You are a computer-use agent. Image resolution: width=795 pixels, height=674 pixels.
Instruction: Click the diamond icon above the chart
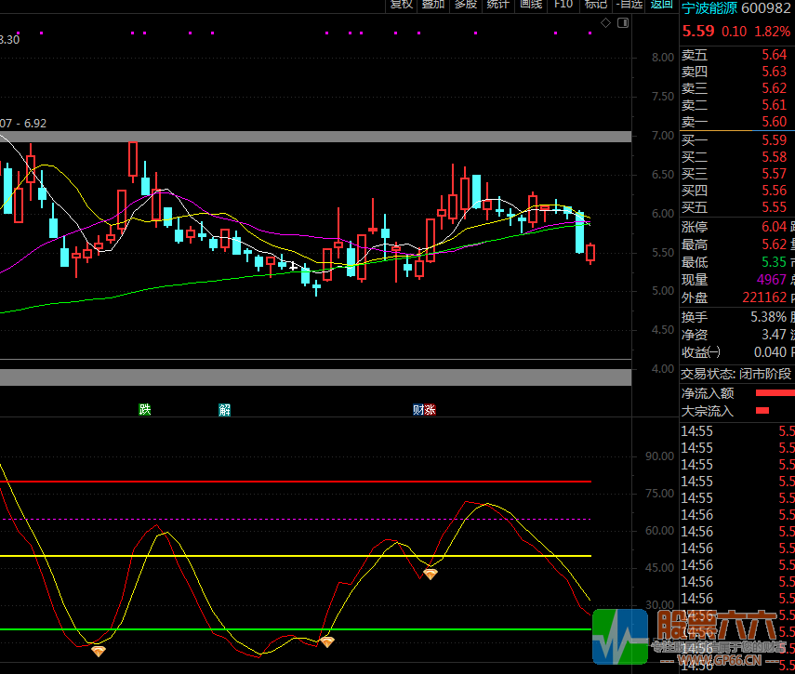coord(605,23)
